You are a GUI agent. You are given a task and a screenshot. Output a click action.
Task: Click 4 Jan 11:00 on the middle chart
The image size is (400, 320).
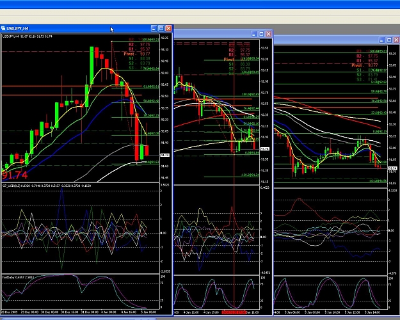pyautogui.click(x=191, y=312)
